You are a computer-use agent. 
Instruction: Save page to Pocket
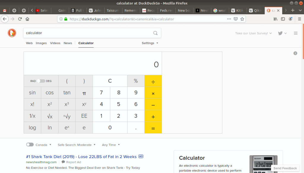click(235, 19)
